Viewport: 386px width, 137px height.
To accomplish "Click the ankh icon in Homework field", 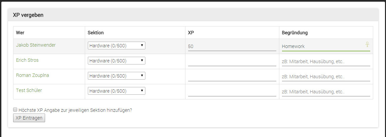I will pyautogui.click(x=367, y=44).
